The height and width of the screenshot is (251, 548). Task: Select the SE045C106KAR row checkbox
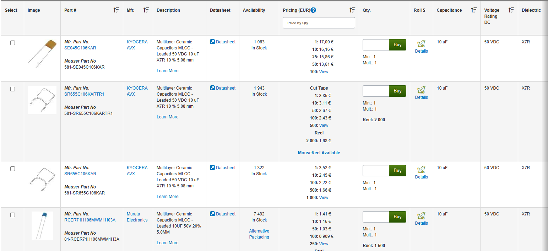[x=12, y=43]
